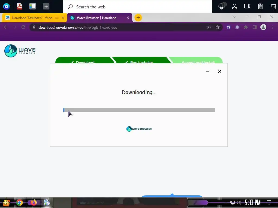Click the Search the web field
This screenshot has width=278, height=208.
[x=138, y=7]
